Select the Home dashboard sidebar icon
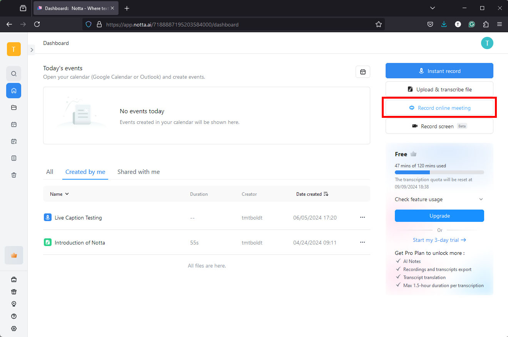Screen dimensions: 508x337 point(14,91)
